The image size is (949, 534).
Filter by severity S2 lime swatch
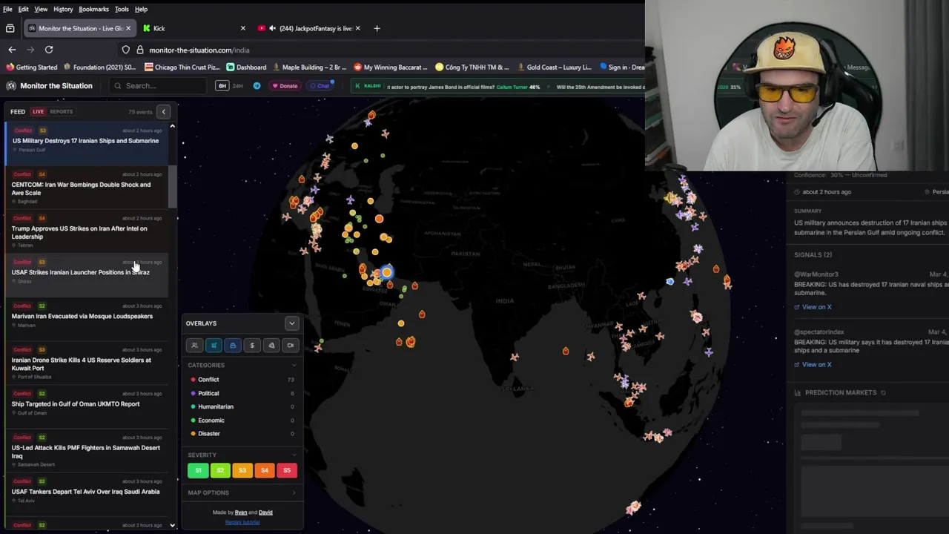[x=220, y=470]
